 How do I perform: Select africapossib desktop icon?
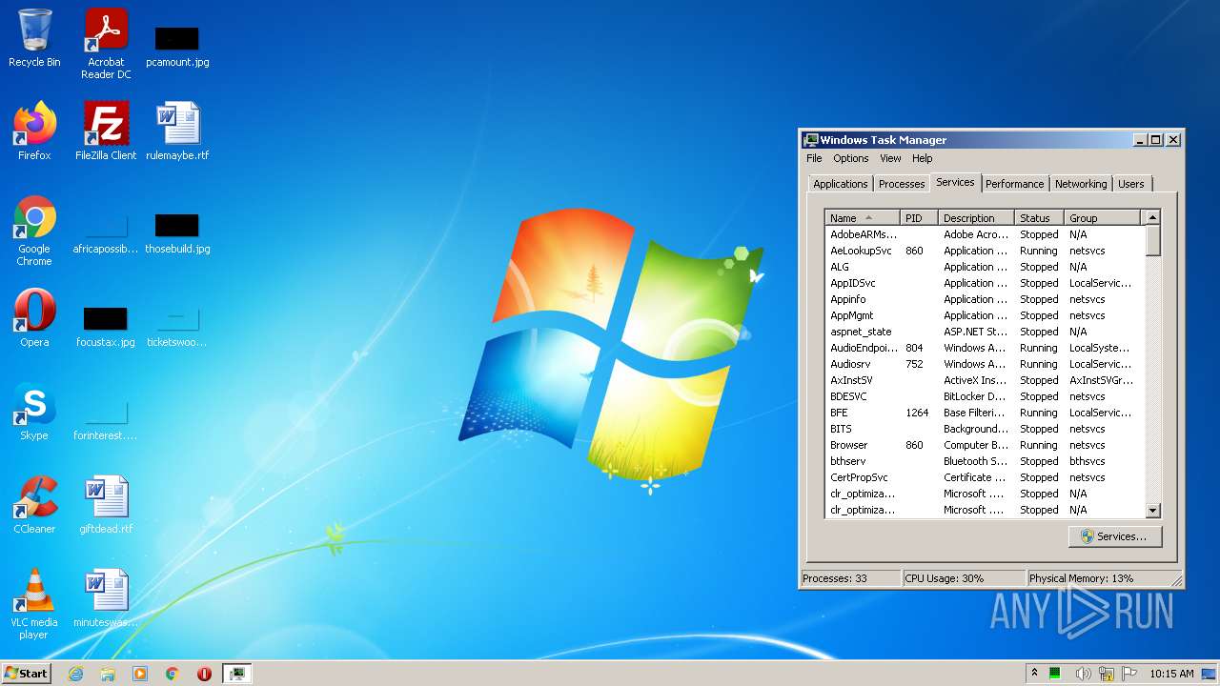click(x=106, y=233)
